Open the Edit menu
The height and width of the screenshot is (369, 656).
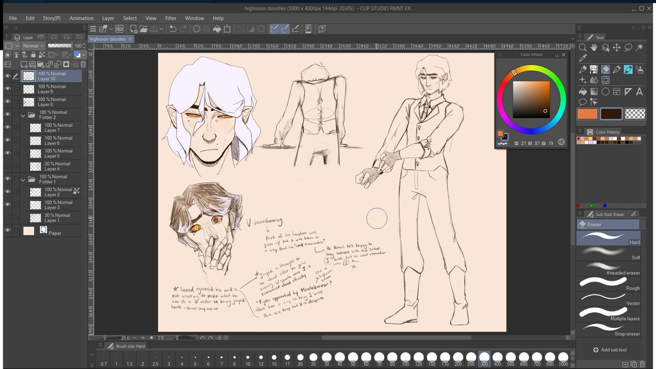pyautogui.click(x=30, y=18)
